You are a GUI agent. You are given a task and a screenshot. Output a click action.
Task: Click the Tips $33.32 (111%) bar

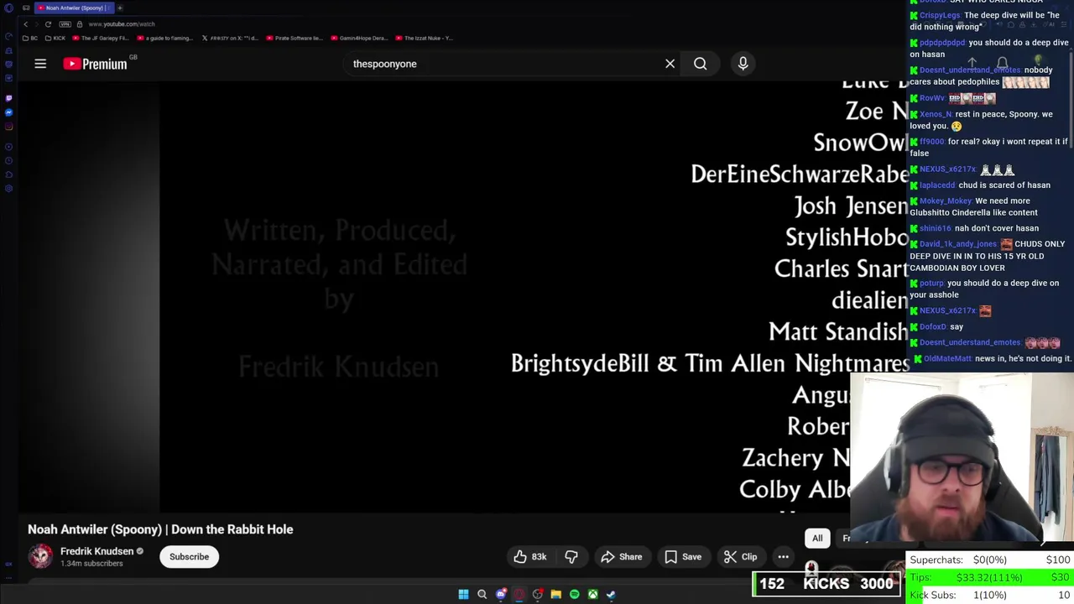(x=990, y=577)
